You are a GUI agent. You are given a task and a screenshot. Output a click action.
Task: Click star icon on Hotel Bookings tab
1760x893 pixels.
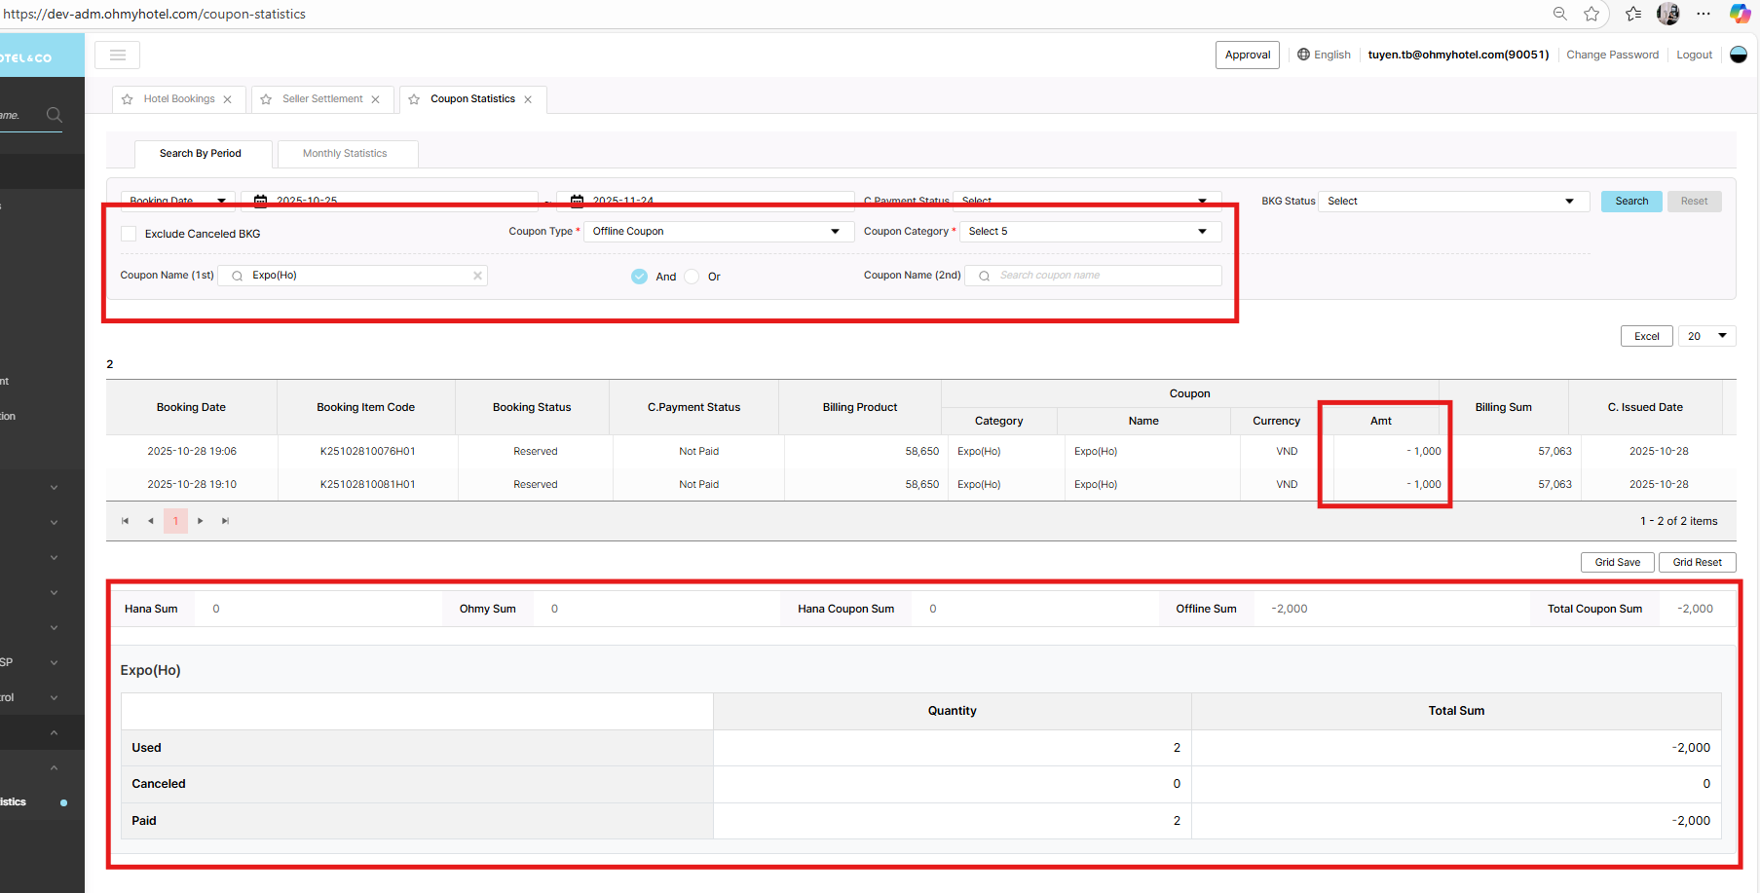click(x=128, y=99)
